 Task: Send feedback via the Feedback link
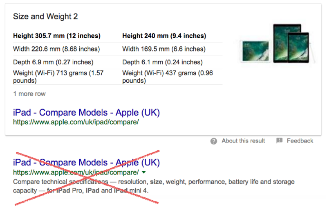(300, 141)
